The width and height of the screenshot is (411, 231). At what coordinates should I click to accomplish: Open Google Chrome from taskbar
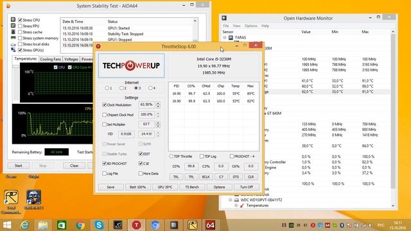click(x=80, y=225)
